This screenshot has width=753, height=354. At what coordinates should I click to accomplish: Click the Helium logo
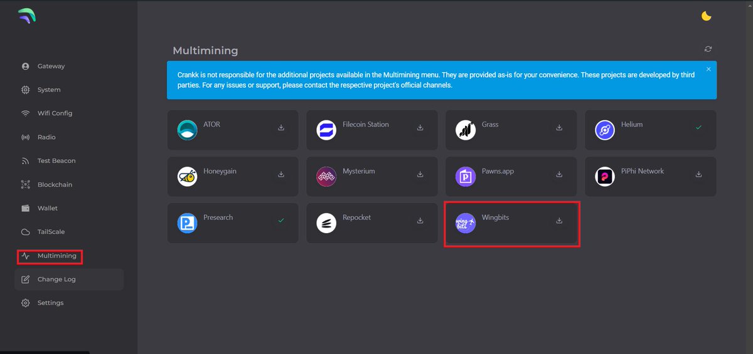click(605, 130)
